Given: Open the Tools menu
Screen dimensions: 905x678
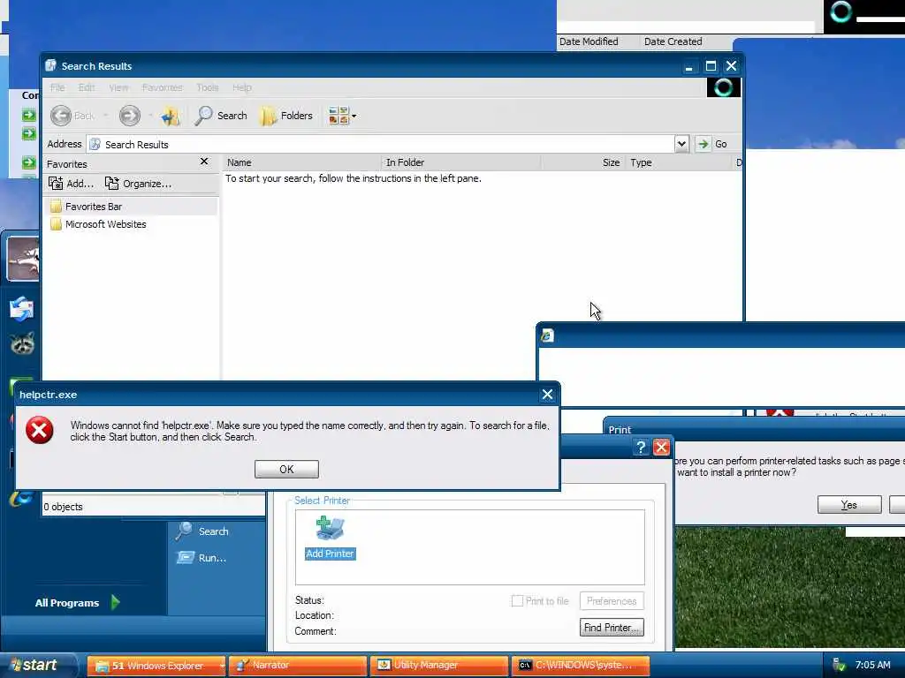Looking at the screenshot, I should pyautogui.click(x=207, y=87).
